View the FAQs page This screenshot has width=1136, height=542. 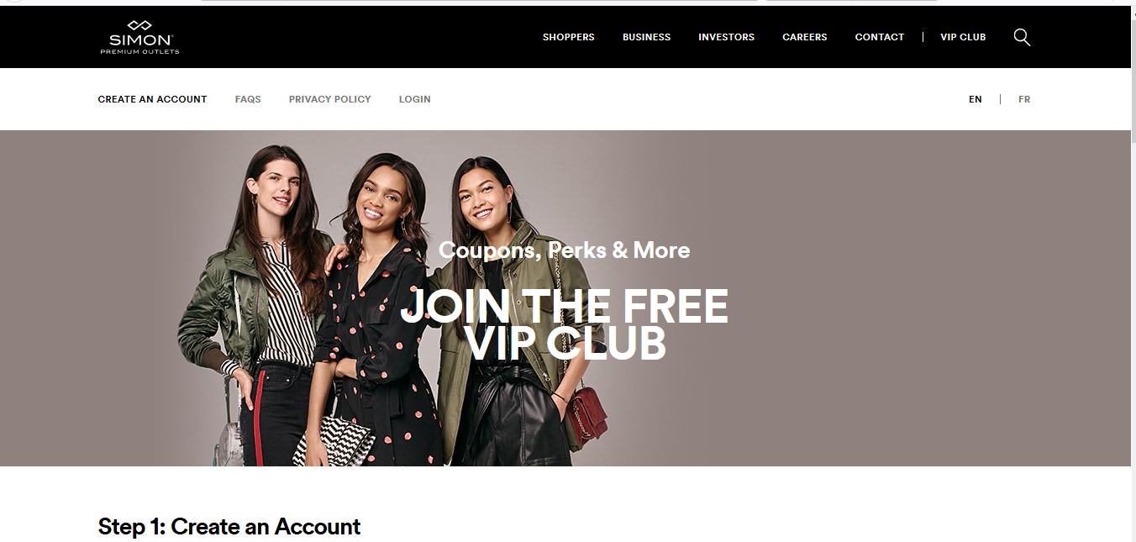[x=248, y=99]
